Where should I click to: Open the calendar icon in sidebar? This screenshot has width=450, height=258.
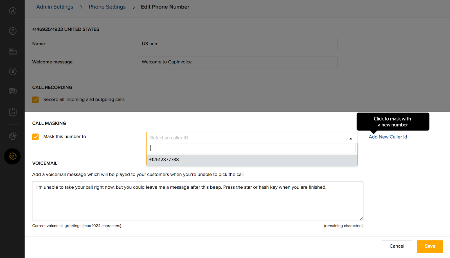tap(13, 112)
